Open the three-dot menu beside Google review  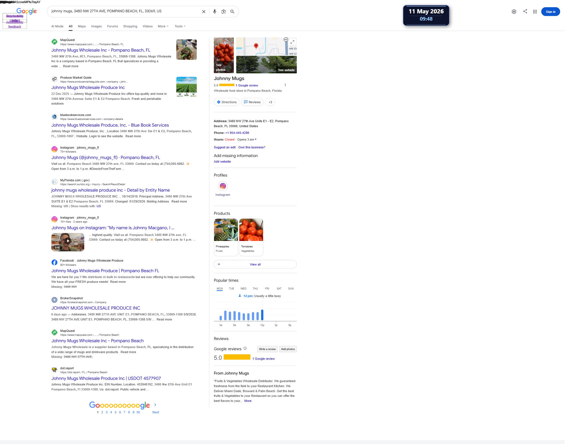[x=285, y=85]
